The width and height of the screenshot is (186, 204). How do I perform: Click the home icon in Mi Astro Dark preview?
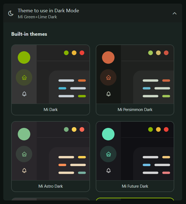[x=24, y=154]
